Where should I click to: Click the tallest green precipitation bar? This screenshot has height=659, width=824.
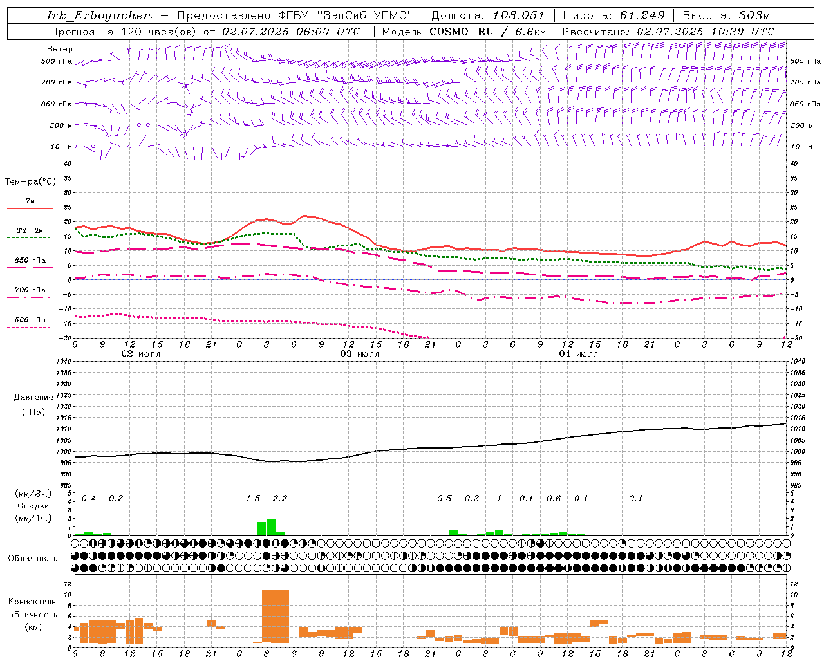271,527
